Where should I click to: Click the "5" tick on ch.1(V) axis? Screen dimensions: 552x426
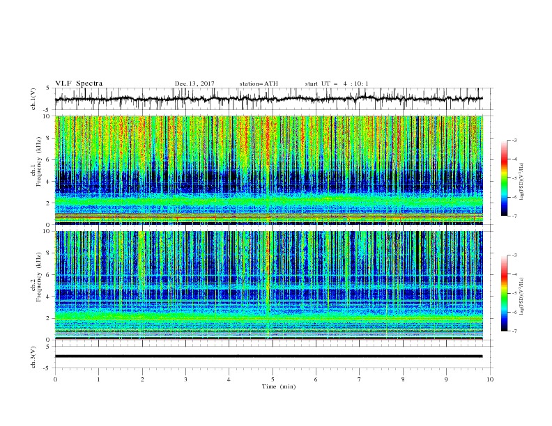[48, 88]
